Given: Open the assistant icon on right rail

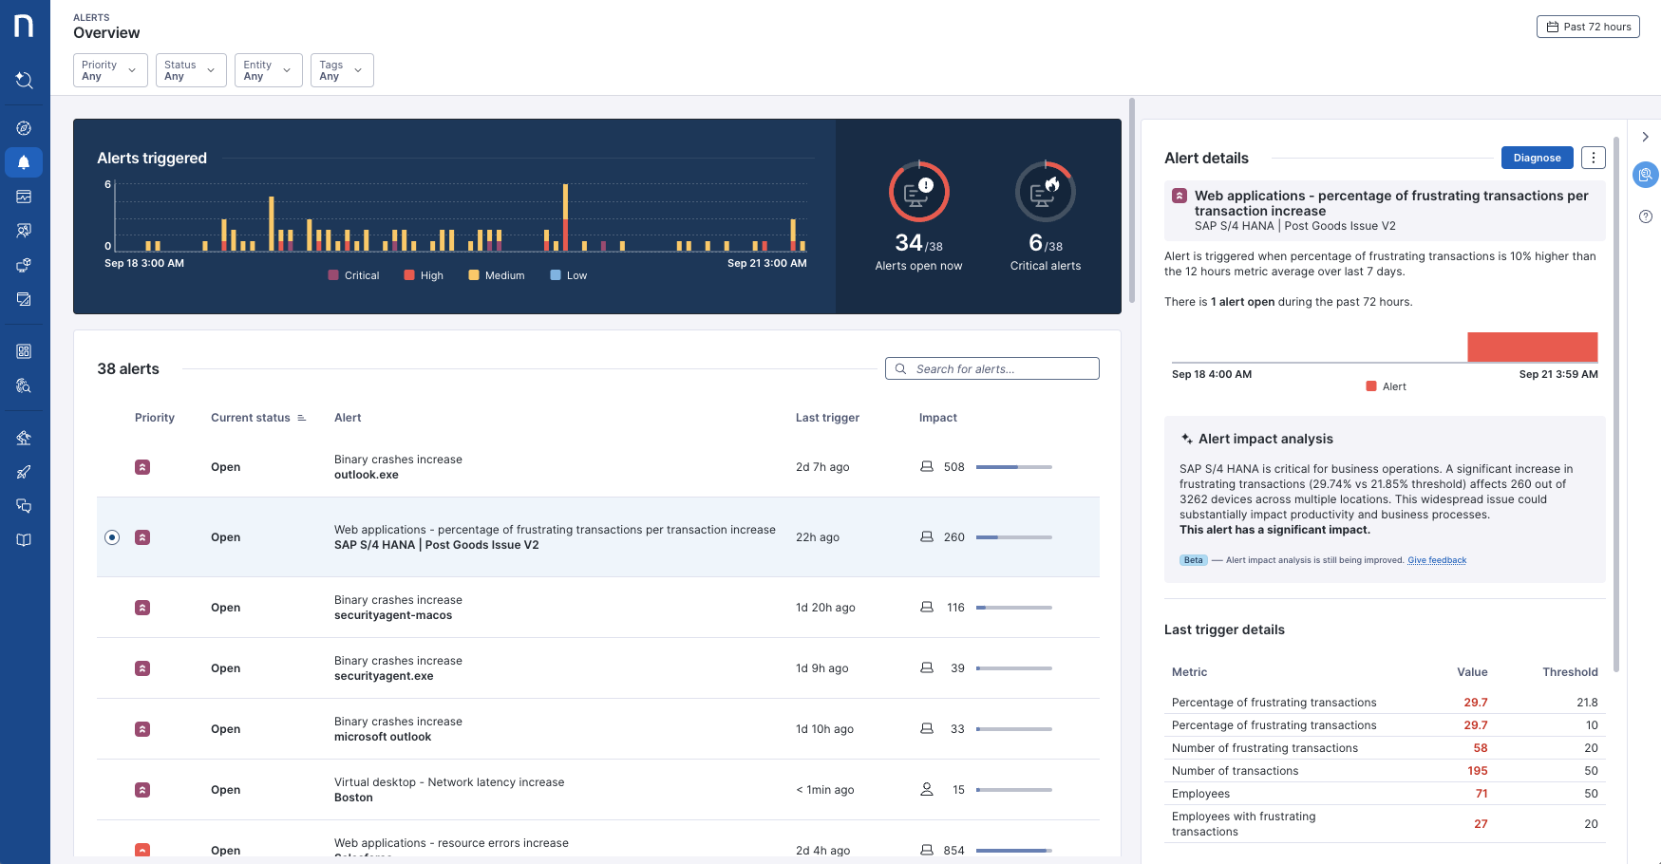Looking at the screenshot, I should (x=1645, y=175).
